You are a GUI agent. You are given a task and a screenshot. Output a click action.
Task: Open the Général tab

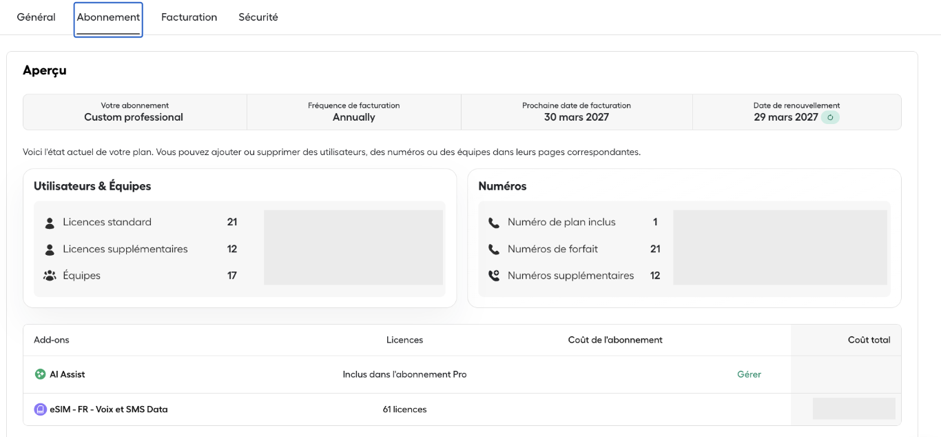[36, 17]
